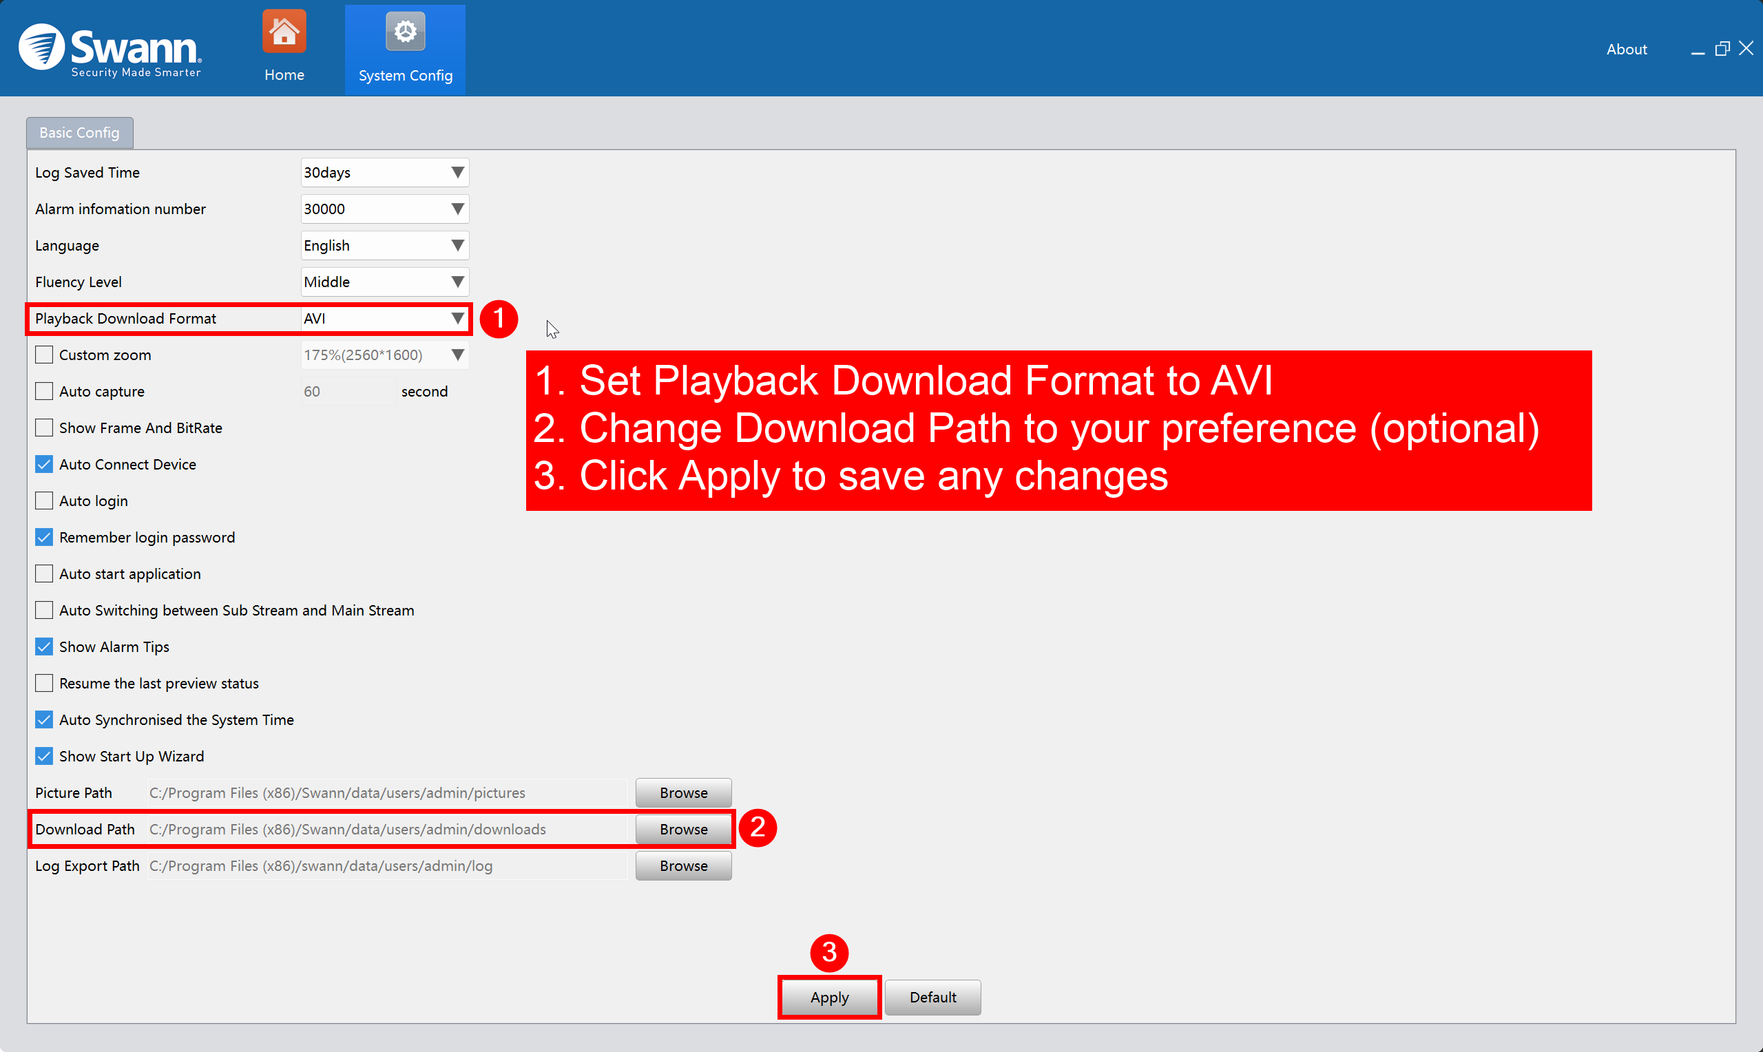The image size is (1763, 1052).
Task: Open the Language dropdown
Action: 384,245
